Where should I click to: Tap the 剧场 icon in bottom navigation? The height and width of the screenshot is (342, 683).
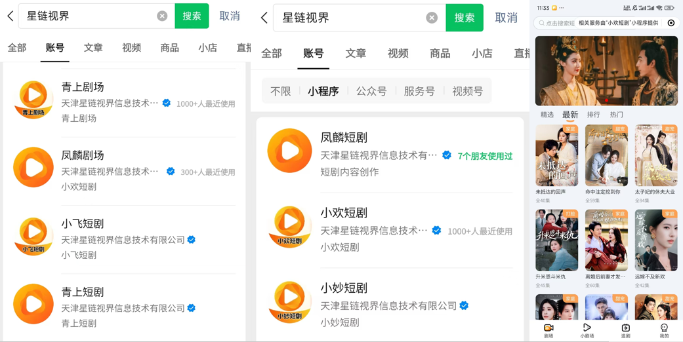tap(548, 329)
